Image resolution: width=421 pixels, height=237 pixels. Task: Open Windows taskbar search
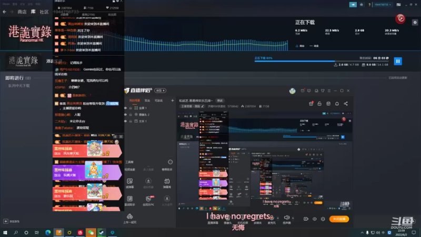pyautogui.click(x=16, y=232)
